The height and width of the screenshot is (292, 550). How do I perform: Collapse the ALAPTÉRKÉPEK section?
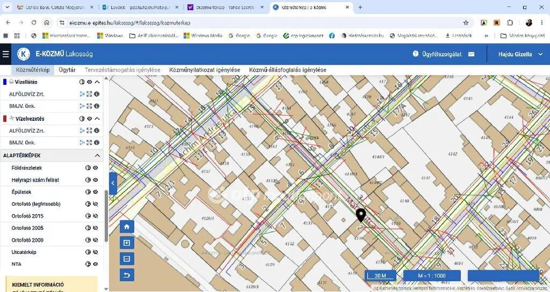97,155
